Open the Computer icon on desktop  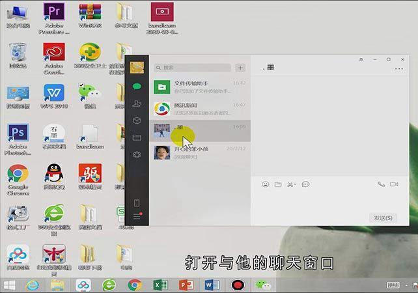(18, 16)
